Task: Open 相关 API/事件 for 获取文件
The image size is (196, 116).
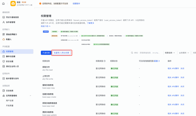Action: click(x=173, y=69)
